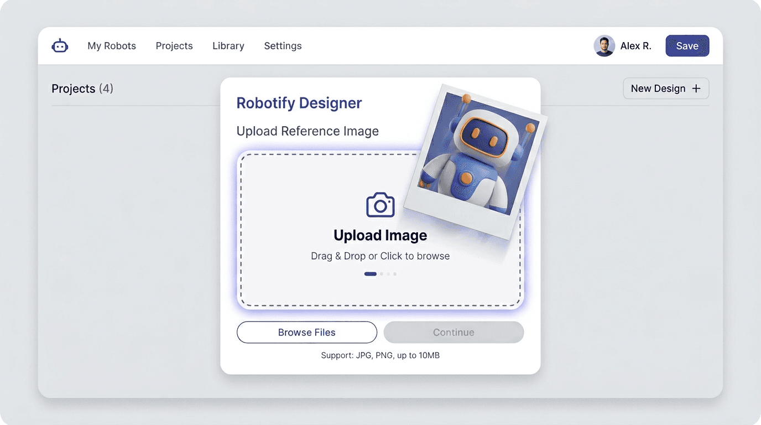Click the camera icon in the upload area
761x425 pixels.
[x=380, y=204]
